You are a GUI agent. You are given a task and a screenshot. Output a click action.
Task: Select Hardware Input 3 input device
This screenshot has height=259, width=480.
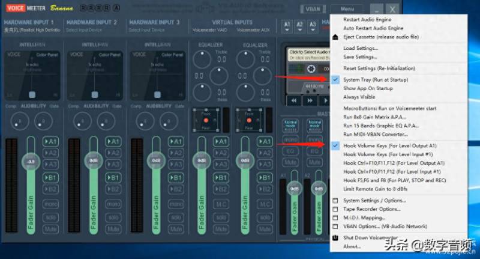pos(146,30)
